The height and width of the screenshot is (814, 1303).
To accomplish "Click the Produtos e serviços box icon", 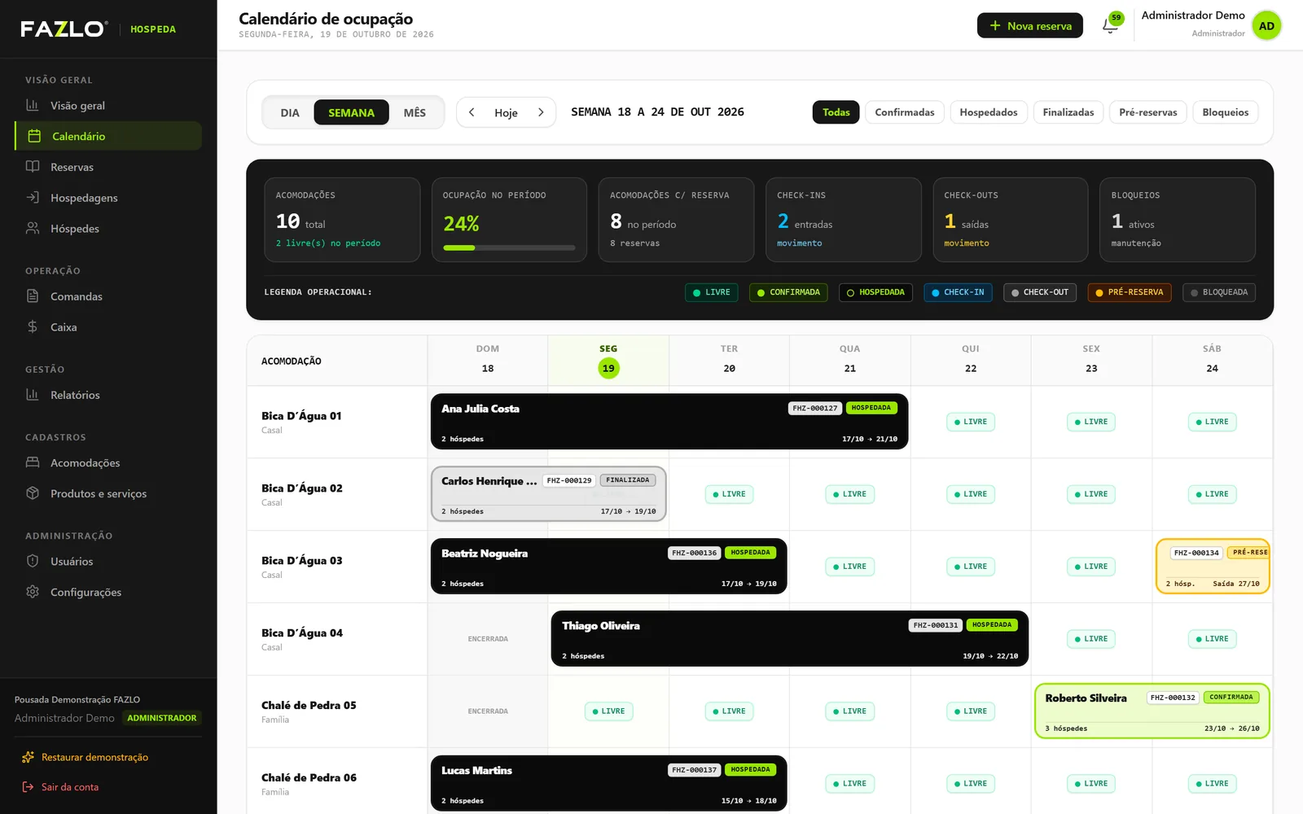I will (33, 493).
